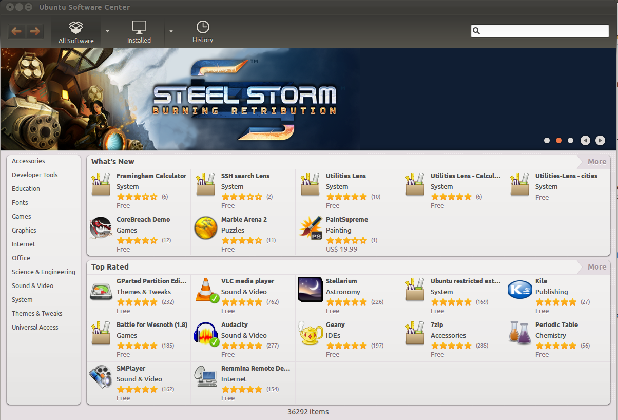
Task: Open the Utilities Lens - Calcul... icon
Action: point(415,184)
